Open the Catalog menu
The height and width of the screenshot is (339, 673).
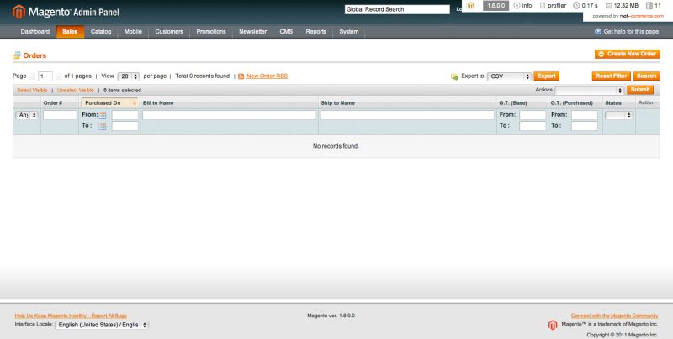click(101, 31)
